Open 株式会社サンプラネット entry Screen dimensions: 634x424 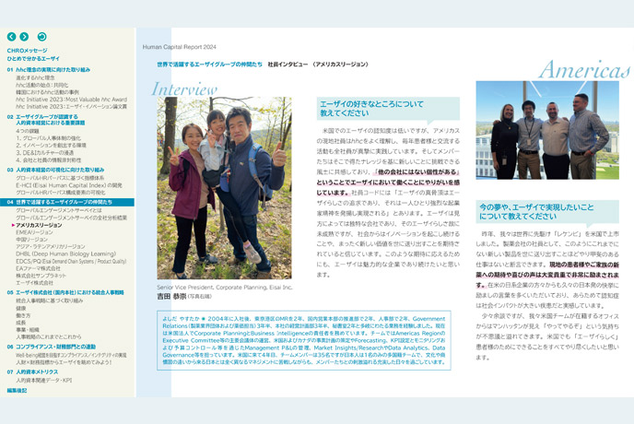[41, 276]
